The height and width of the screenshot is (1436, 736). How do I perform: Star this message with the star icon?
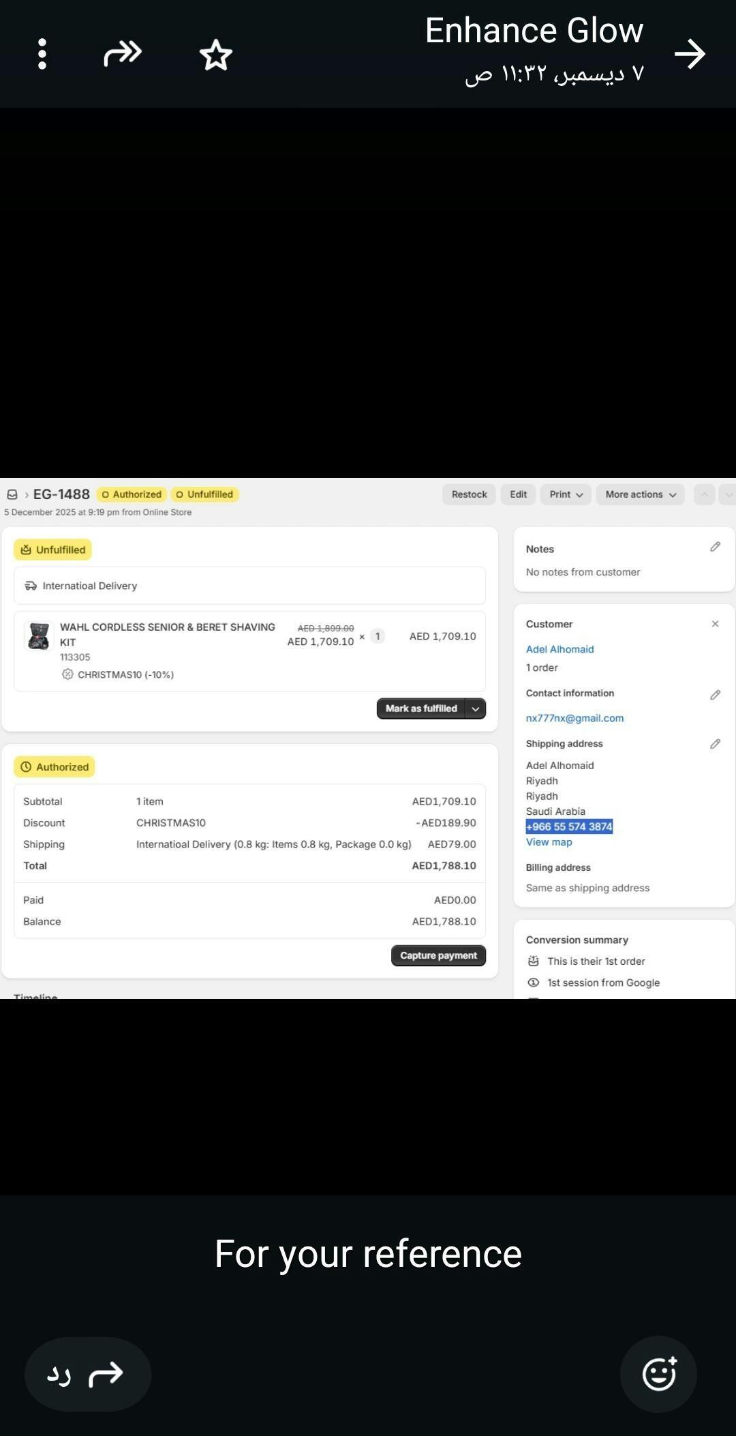click(x=216, y=55)
